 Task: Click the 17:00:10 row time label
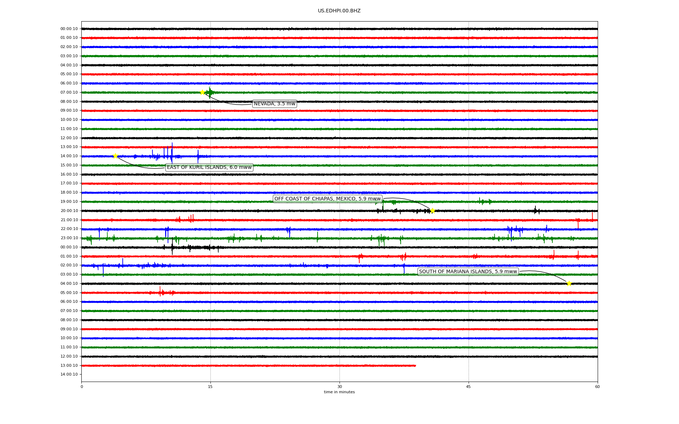[x=69, y=183]
